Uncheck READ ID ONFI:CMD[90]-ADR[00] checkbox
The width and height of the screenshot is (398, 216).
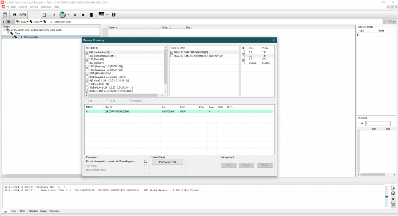(x=172, y=52)
